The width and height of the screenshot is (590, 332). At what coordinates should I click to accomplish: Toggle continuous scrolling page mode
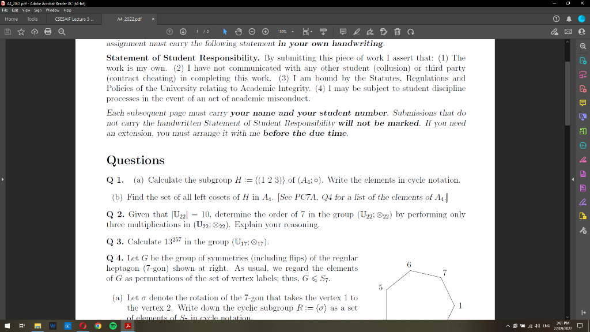[x=323, y=32]
